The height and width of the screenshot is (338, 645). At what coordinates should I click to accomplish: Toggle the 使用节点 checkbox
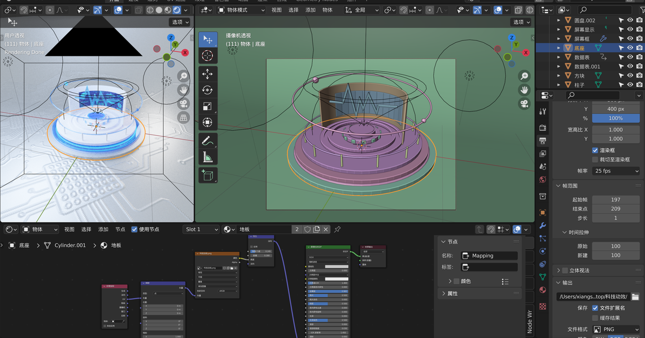134,229
